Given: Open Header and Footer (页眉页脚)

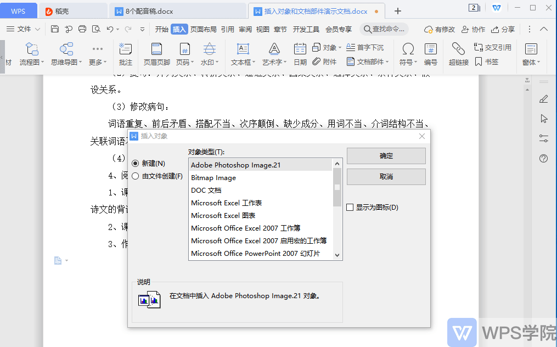Looking at the screenshot, I should [156, 54].
